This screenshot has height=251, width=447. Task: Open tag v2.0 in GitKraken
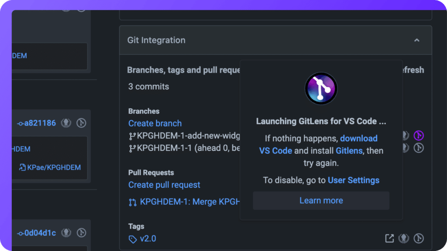(x=404, y=238)
